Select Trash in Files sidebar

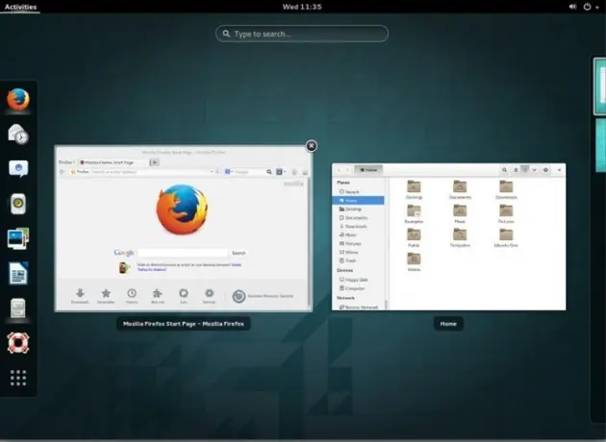click(358, 260)
